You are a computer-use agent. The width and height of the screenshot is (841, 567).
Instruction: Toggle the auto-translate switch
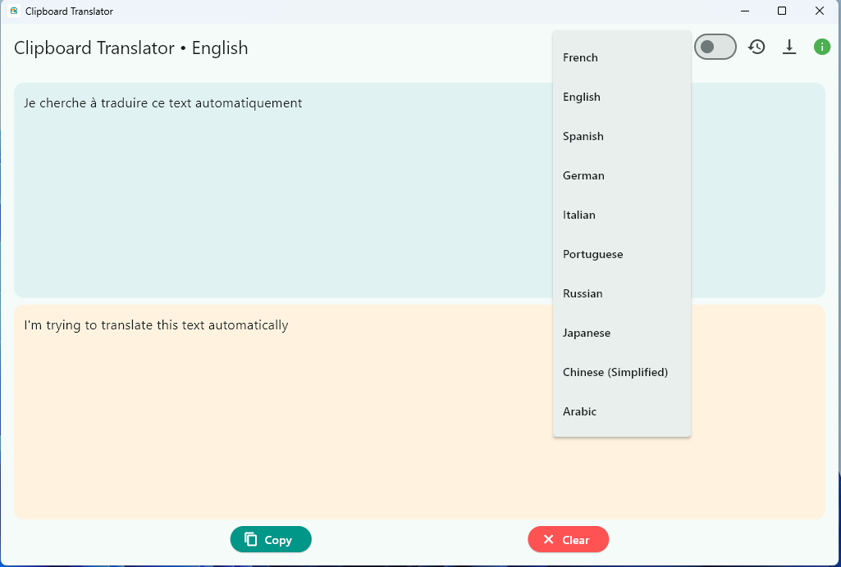point(715,47)
